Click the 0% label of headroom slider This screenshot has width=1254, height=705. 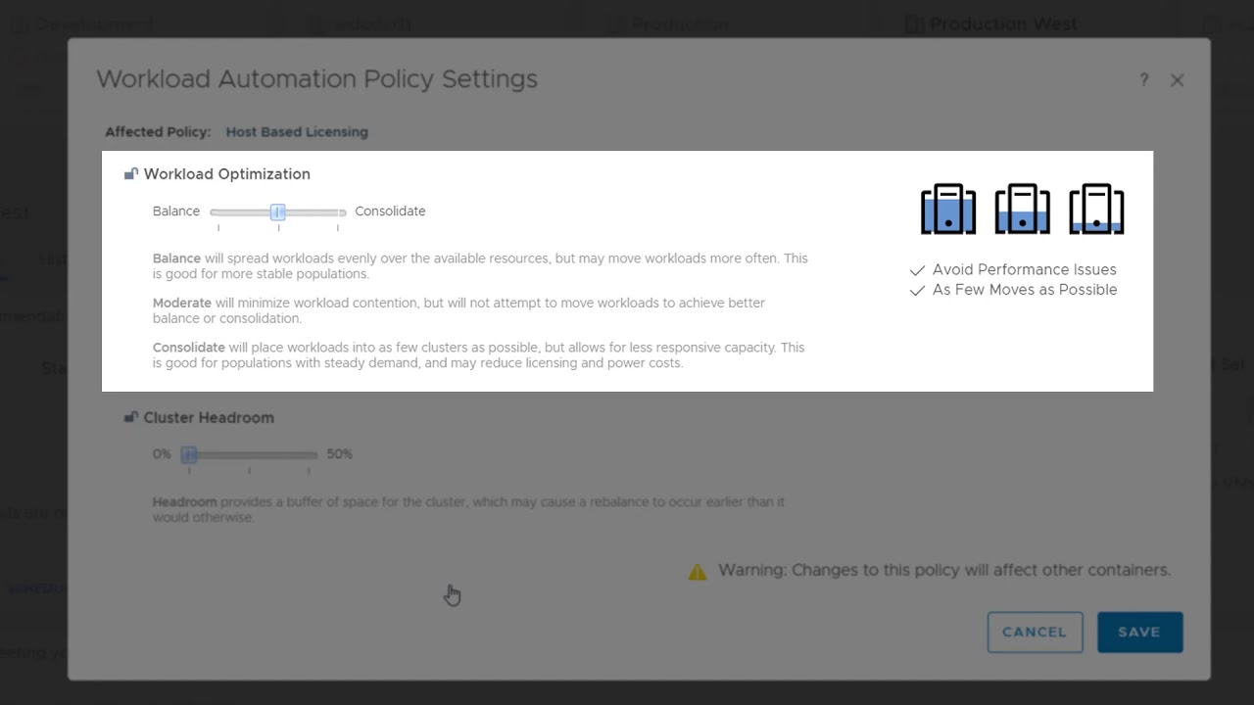pyautogui.click(x=162, y=454)
